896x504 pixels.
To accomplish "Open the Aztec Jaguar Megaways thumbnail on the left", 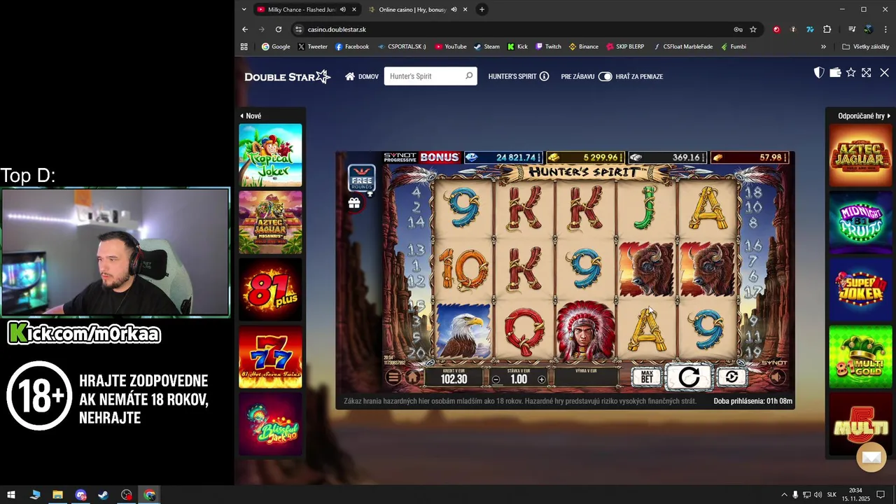I will [x=270, y=223].
